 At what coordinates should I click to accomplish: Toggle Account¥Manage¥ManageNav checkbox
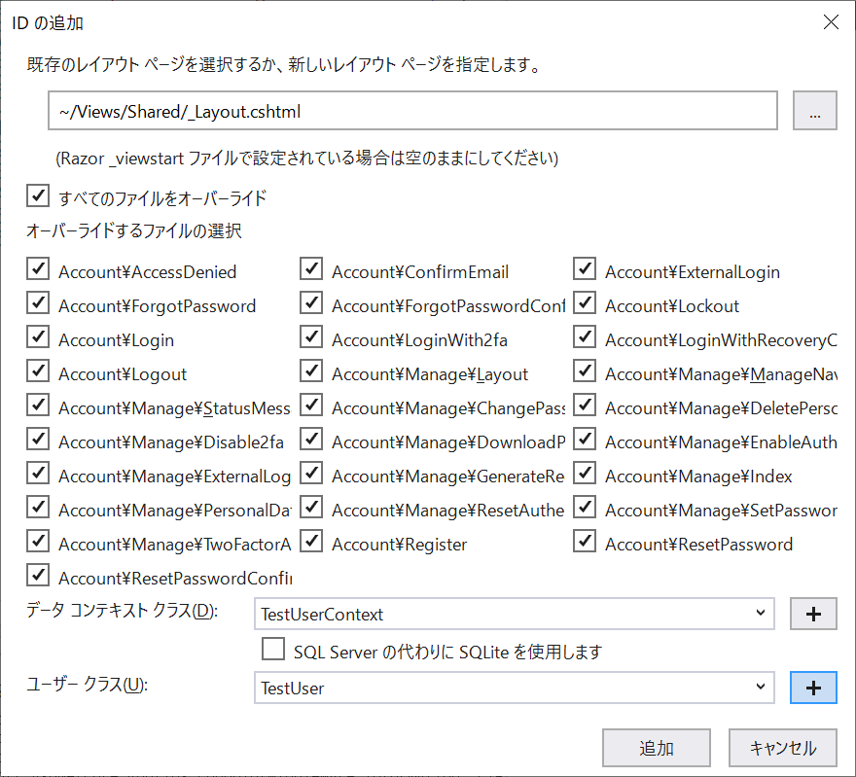click(x=585, y=371)
